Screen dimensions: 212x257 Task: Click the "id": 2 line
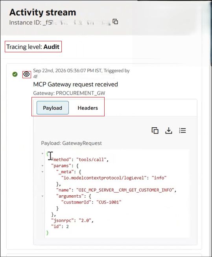[60, 226]
